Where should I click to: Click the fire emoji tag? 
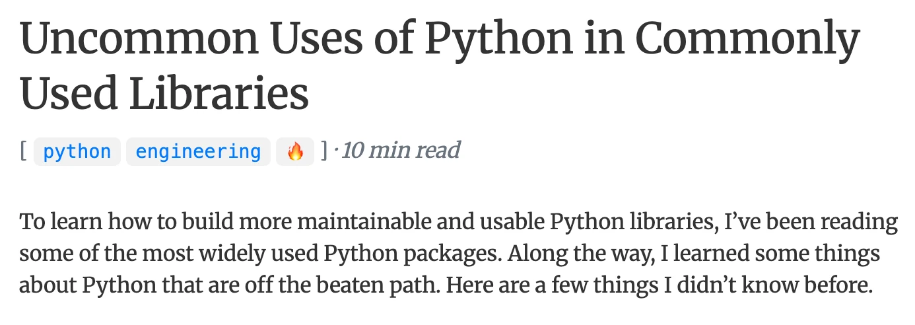pyautogui.click(x=295, y=152)
